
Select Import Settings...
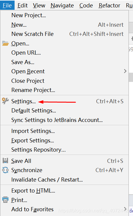pyautogui.click(x=33, y=131)
